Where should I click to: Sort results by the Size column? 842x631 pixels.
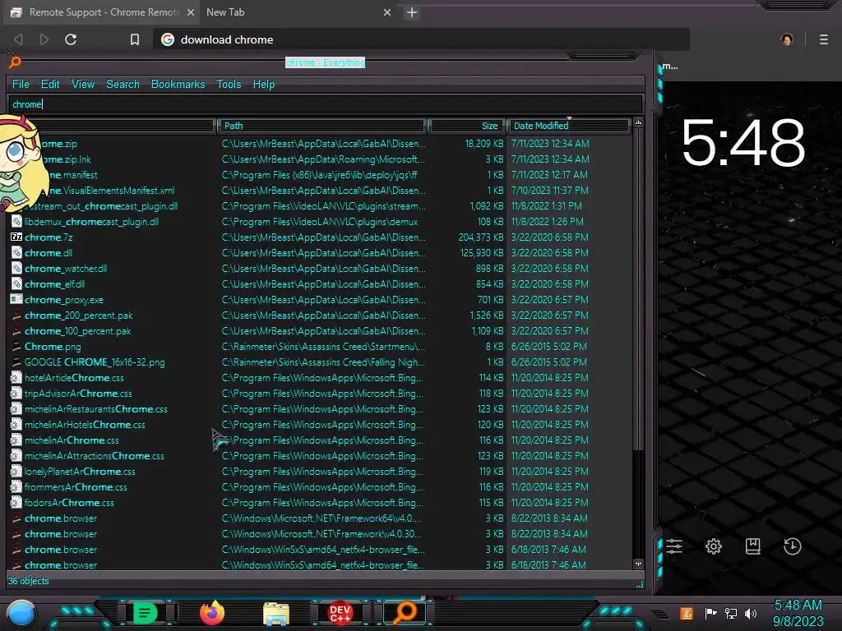click(x=466, y=126)
